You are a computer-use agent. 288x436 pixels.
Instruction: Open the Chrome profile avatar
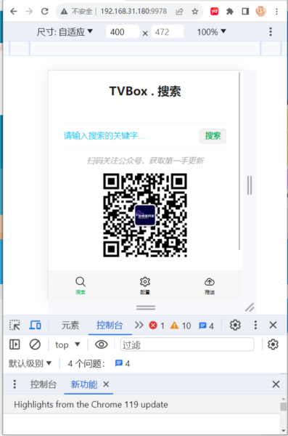[260, 12]
